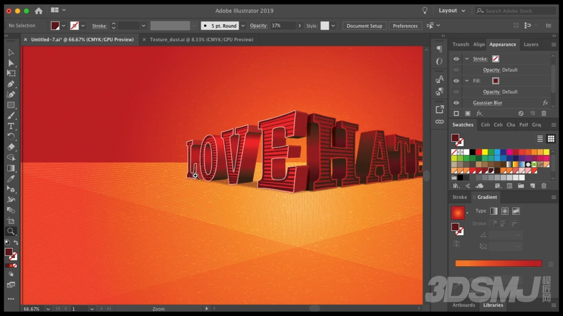Select the yellow swatch in top row
563x316 pixels.
[485, 152]
